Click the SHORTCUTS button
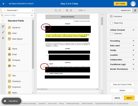Screen dimensions: 138x106 125,10
